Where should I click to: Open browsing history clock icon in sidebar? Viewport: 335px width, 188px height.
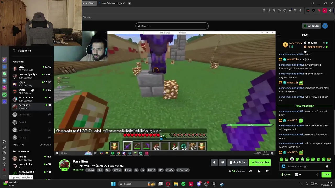coord(4,147)
